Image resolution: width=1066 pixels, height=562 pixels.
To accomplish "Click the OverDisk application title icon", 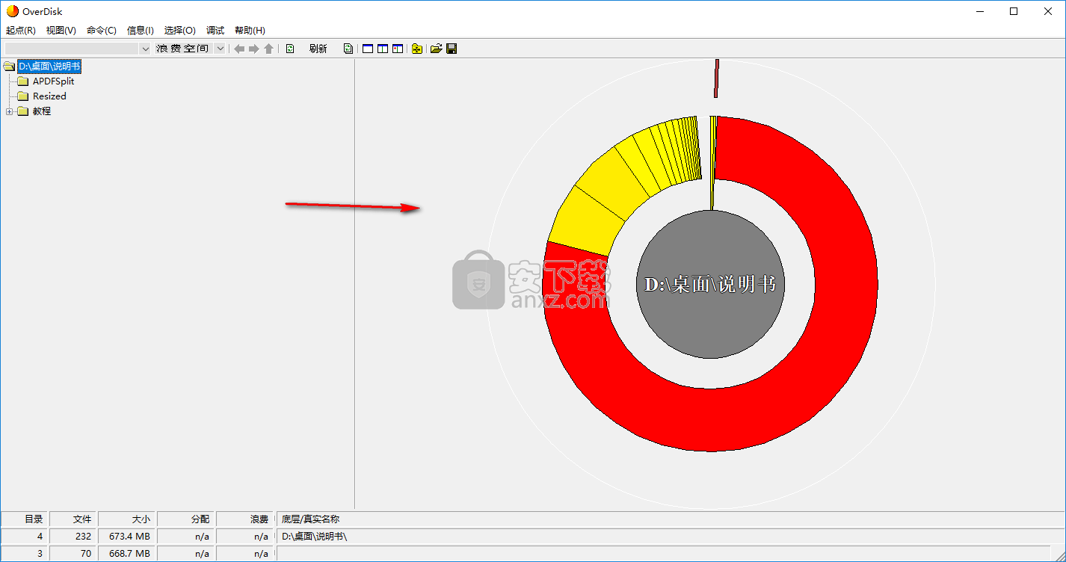I will pyautogui.click(x=12, y=11).
